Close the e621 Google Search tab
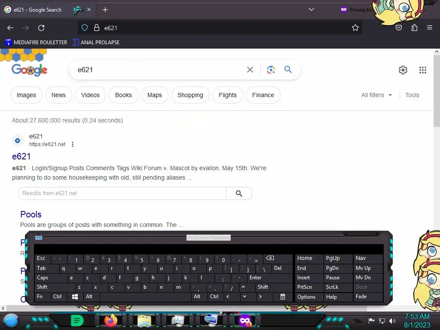This screenshot has height=330, width=440. (89, 9)
